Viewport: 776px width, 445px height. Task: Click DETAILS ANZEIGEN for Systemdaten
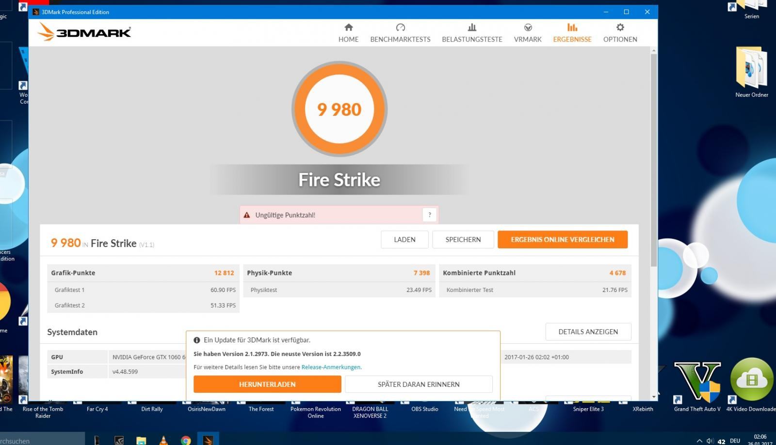click(588, 332)
